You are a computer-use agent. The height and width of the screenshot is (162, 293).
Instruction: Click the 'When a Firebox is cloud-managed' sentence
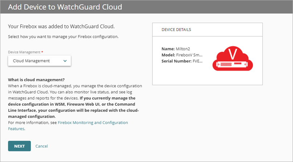tap(75, 87)
